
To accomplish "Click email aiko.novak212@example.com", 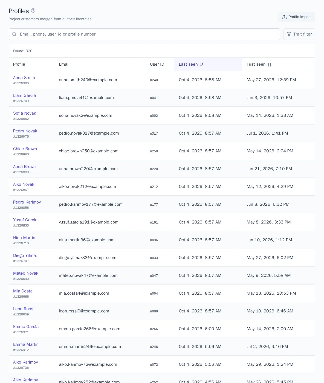I will (87, 187).
